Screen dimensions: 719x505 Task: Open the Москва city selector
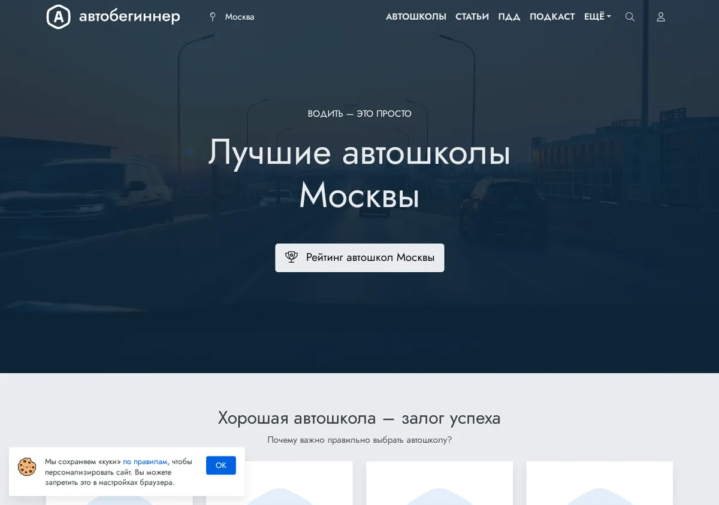(x=240, y=17)
